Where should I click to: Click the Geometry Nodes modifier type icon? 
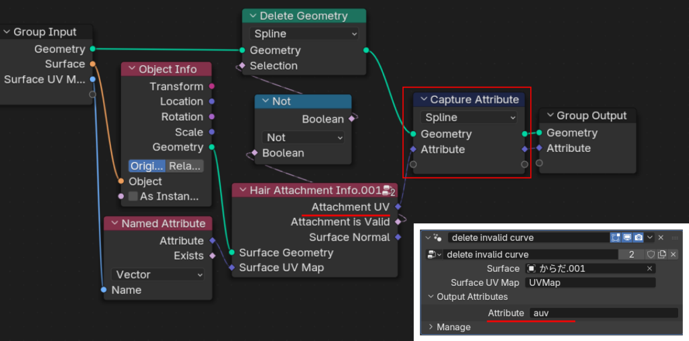[x=438, y=237]
